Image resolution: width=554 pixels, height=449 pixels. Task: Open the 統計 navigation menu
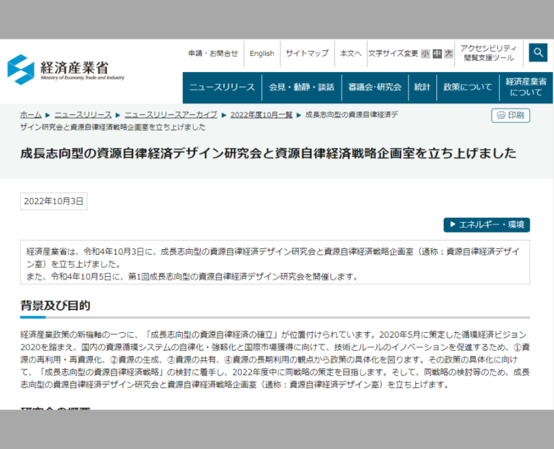(x=422, y=87)
